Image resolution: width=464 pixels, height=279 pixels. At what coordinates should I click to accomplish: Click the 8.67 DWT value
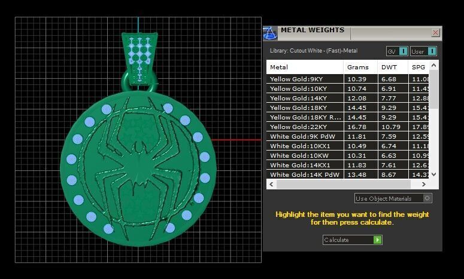pyautogui.click(x=389, y=175)
